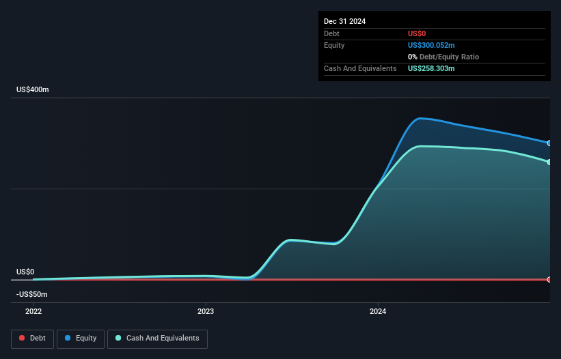This screenshot has height=359, width=561.
Task: Toggle the Equity legend button
Action: [x=81, y=339]
